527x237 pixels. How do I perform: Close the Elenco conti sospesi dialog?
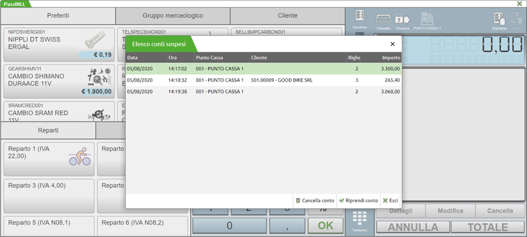pyautogui.click(x=392, y=44)
